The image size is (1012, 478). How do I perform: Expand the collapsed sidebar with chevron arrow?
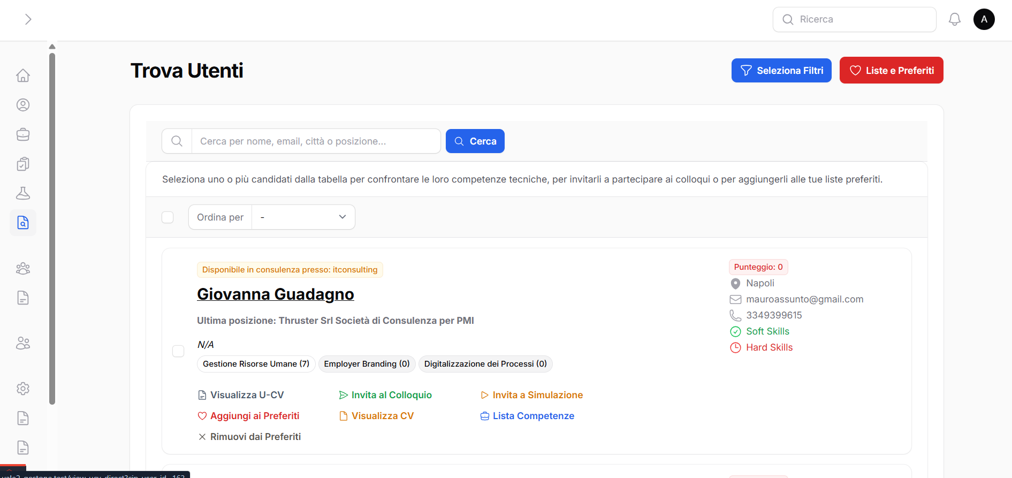(x=28, y=20)
